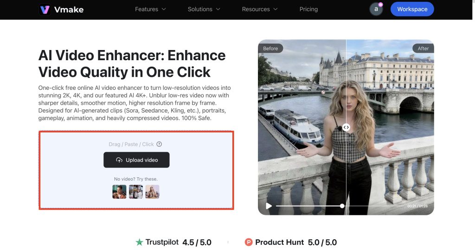Click the Product Hunt logo icon
This screenshot has height=250, width=475.
click(x=249, y=242)
